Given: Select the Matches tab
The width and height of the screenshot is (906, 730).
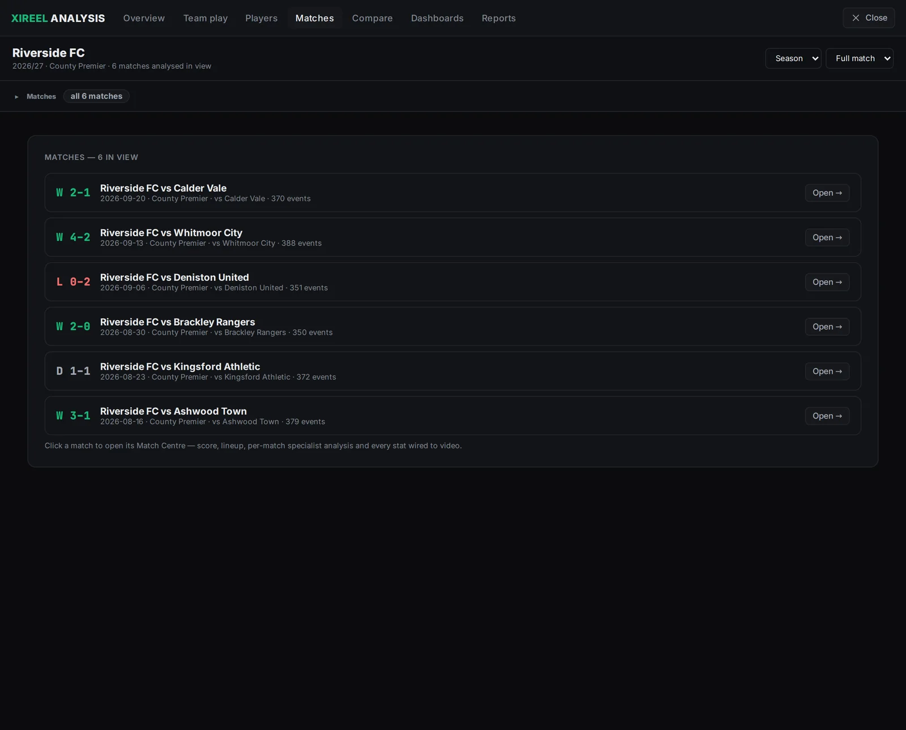Looking at the screenshot, I should [x=315, y=18].
